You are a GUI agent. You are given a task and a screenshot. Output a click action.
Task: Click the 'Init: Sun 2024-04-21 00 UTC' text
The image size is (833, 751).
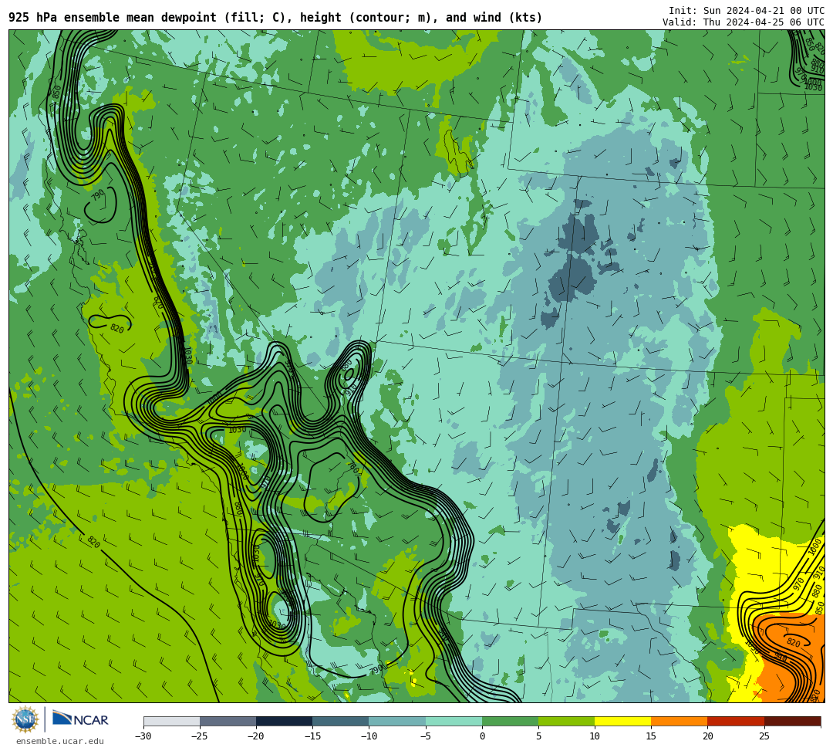point(747,11)
